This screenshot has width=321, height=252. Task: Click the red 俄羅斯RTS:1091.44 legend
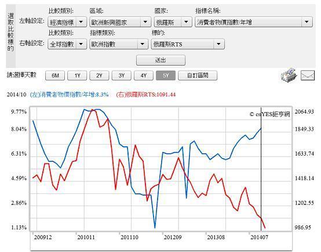click(146, 95)
